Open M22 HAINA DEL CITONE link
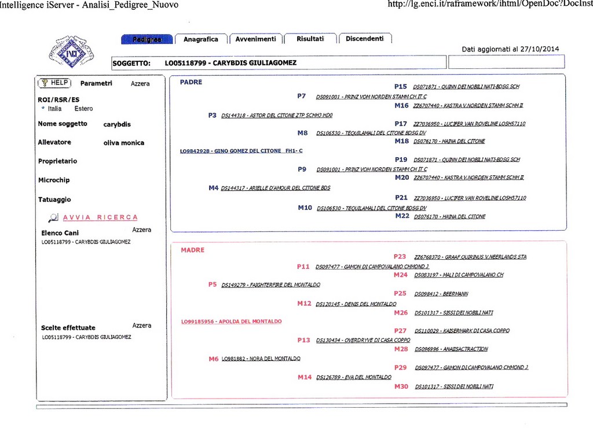Viewport: 593px width, 428px height. tap(449, 217)
